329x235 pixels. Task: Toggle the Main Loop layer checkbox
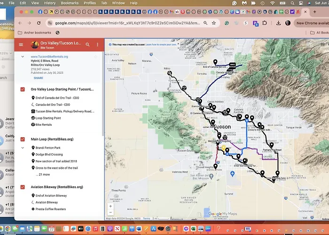23,139
